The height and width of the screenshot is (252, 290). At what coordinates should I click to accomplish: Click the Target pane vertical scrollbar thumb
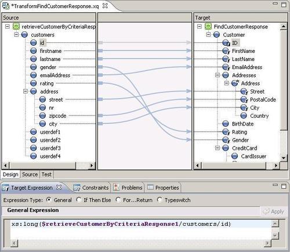click(284, 80)
